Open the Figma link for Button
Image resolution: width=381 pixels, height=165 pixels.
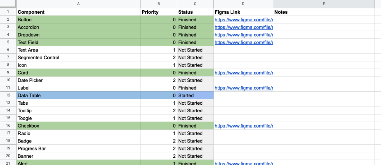click(x=243, y=20)
